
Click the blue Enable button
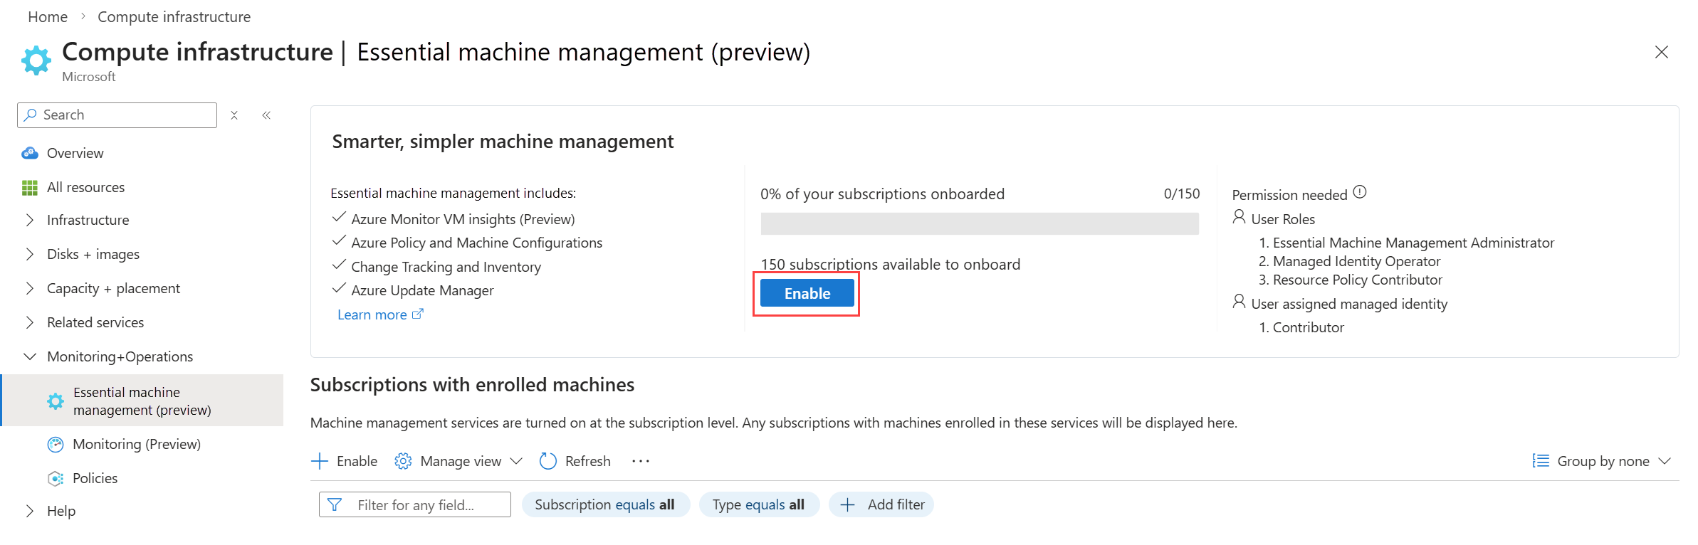tap(807, 293)
